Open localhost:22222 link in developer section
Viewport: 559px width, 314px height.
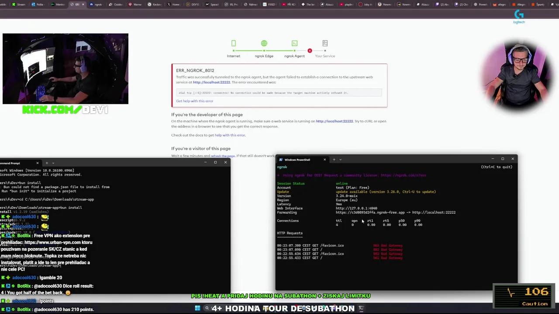click(334, 121)
